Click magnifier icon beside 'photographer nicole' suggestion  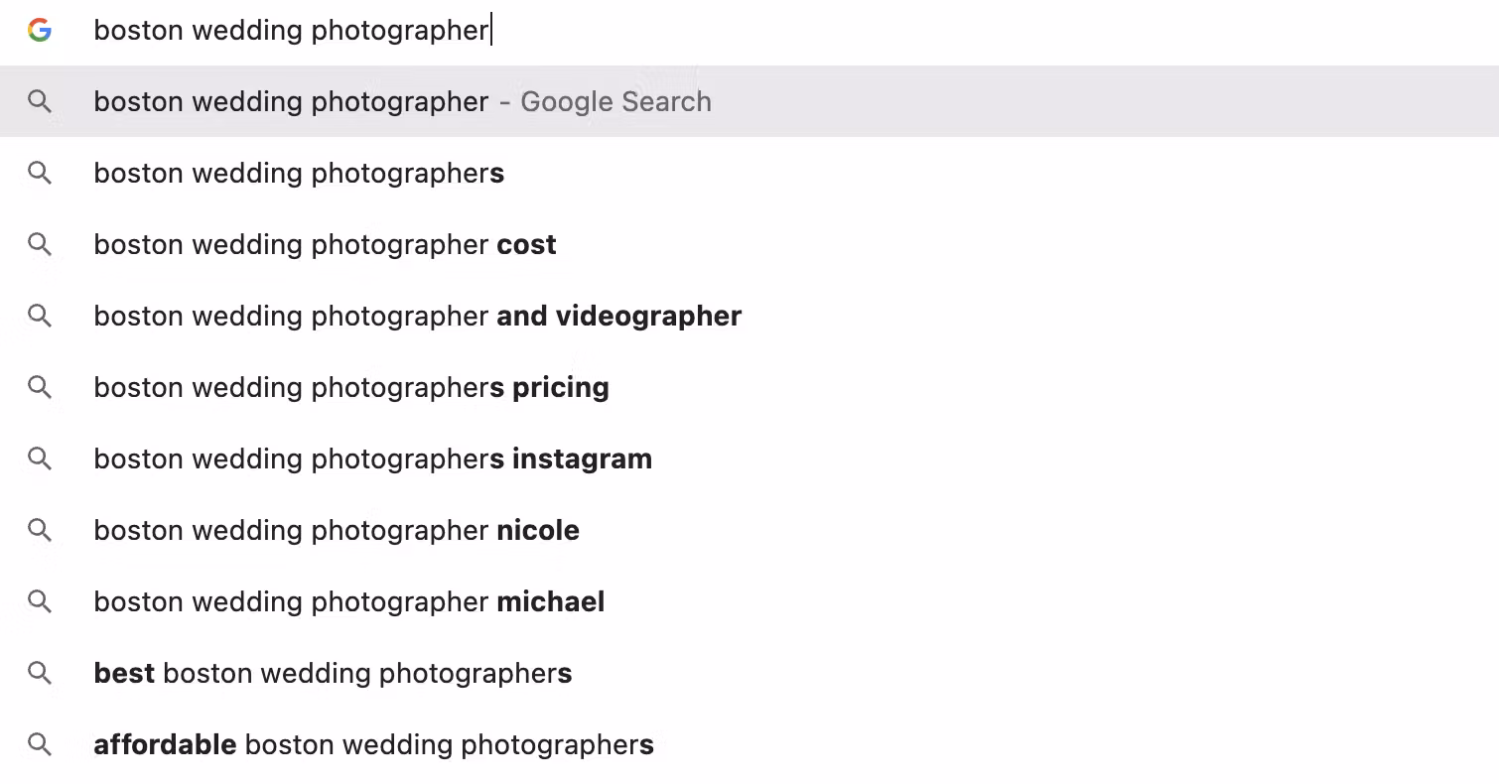[x=40, y=530]
